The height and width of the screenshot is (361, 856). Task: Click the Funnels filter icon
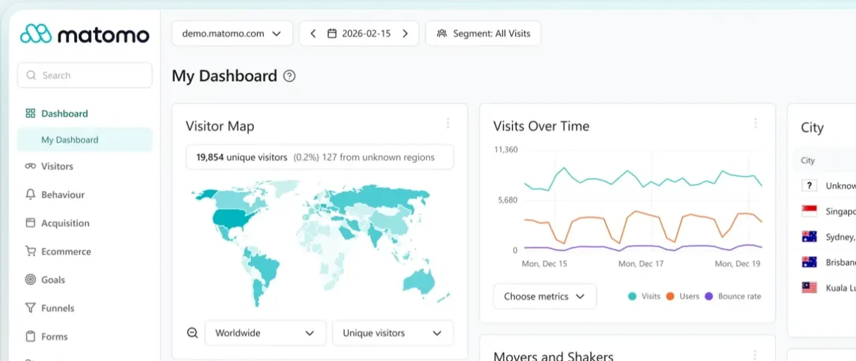(30, 308)
